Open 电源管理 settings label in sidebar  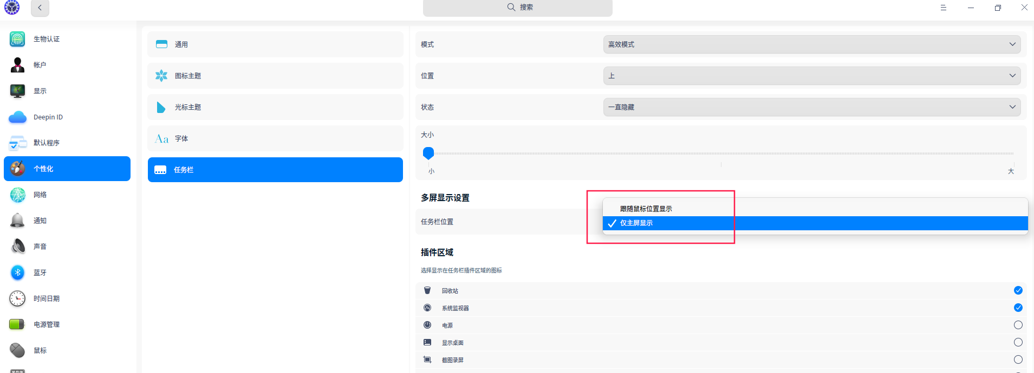(47, 324)
